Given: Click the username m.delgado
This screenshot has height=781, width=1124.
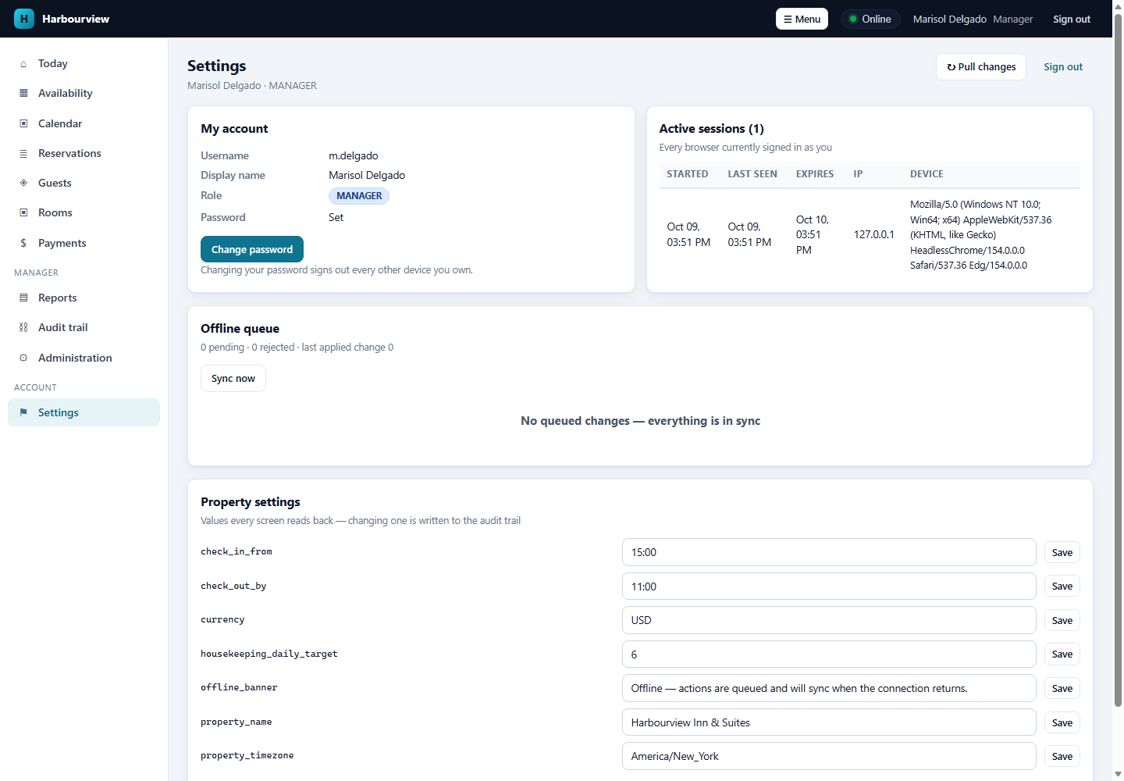Looking at the screenshot, I should pyautogui.click(x=354, y=156).
